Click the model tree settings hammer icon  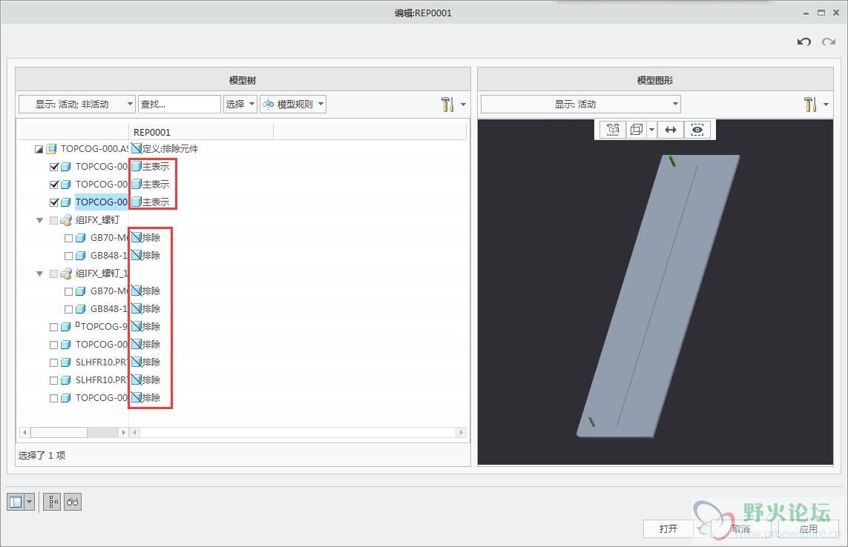coord(447,105)
